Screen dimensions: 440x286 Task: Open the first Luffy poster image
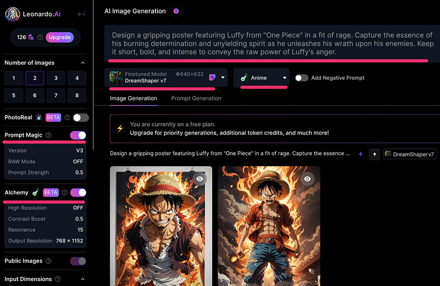click(x=161, y=226)
